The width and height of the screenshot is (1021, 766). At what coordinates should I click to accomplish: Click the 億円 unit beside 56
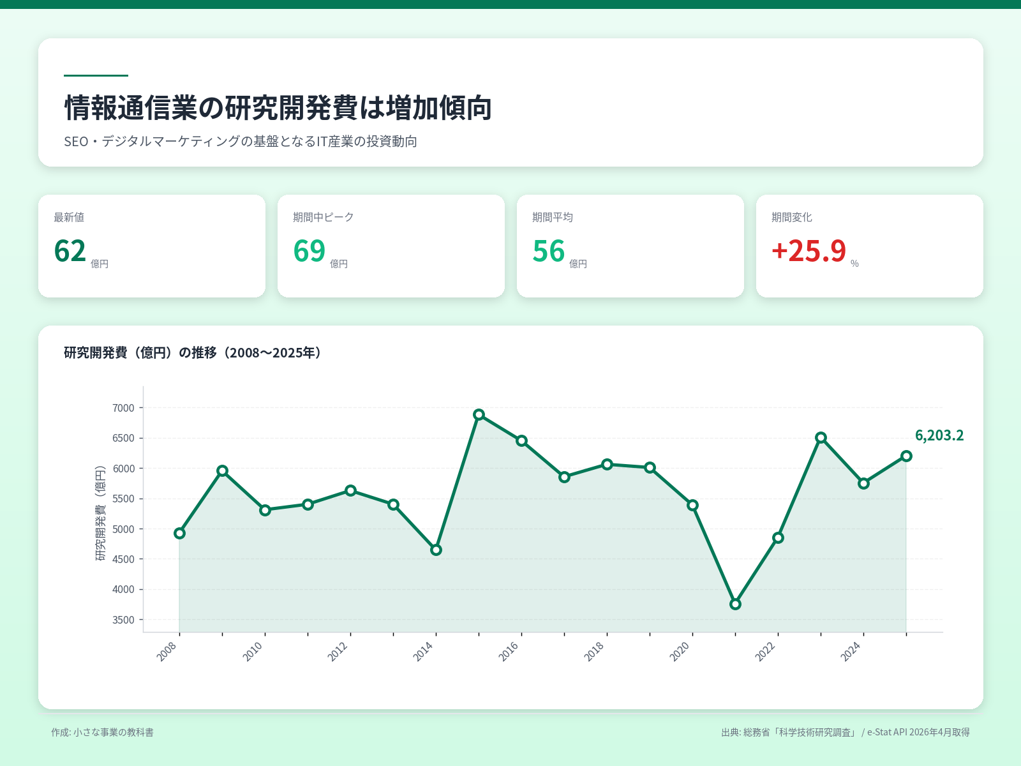point(578,264)
